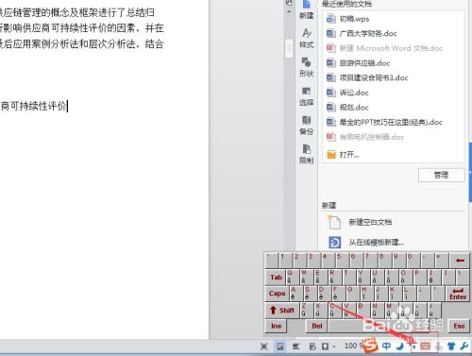Open the 限制 restrict editing icon
472x356 pixels.
click(306, 154)
